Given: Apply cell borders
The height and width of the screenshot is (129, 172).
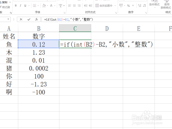Looking at the screenshot, I should pos(34,6).
